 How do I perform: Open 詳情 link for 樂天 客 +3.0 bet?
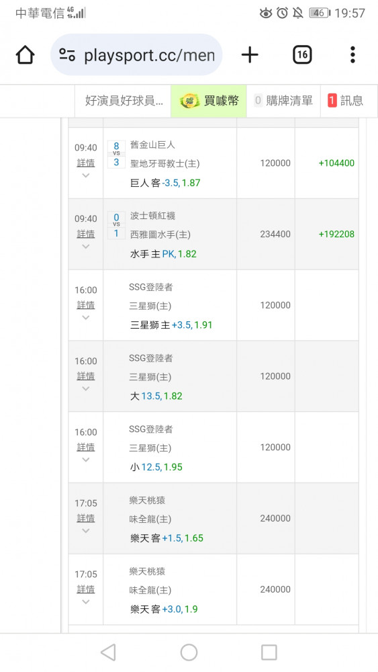86,589
